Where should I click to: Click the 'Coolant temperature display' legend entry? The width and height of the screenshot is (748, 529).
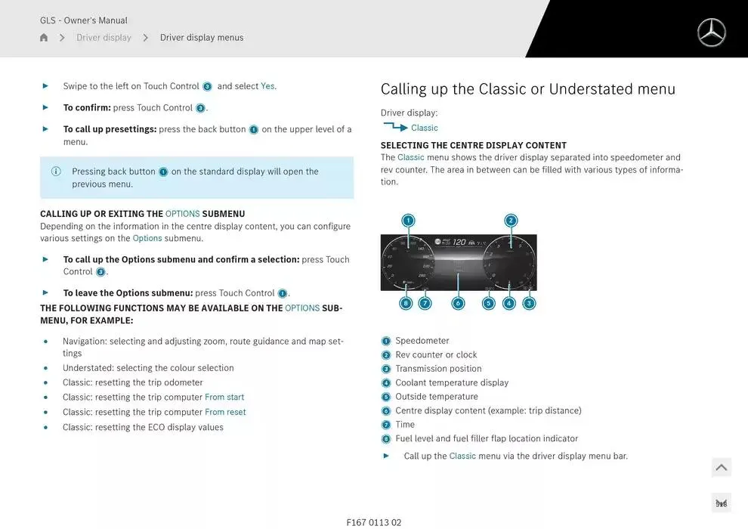click(452, 382)
